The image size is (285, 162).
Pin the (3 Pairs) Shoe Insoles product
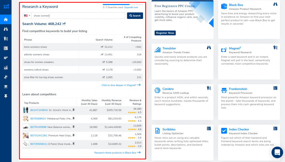click(x=73, y=144)
